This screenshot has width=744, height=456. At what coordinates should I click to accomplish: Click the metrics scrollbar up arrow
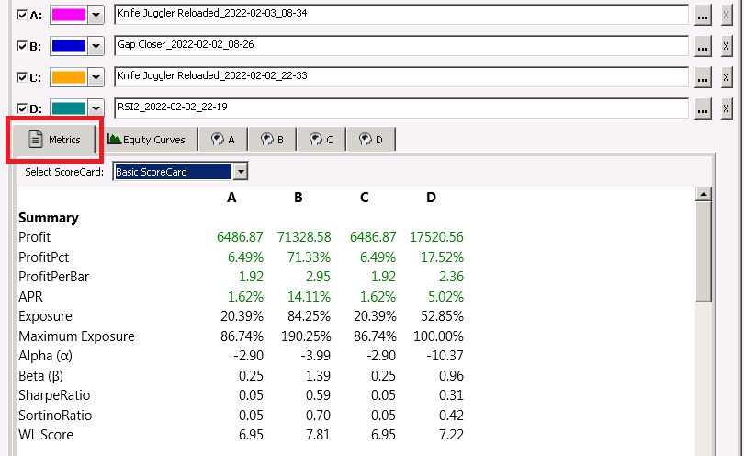[704, 194]
